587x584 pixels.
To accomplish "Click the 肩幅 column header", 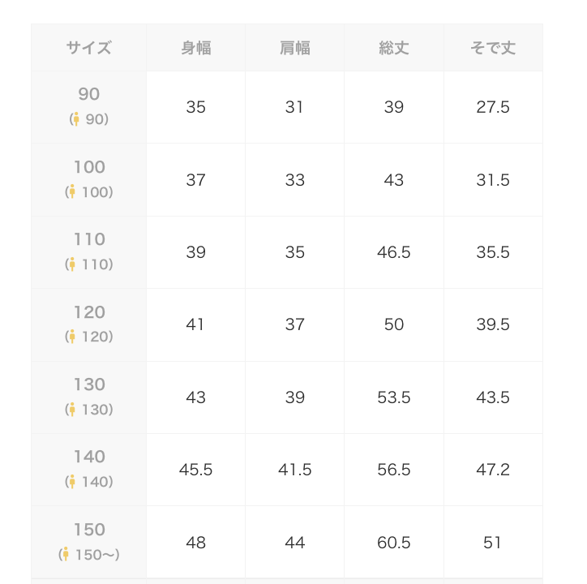I will (x=295, y=48).
